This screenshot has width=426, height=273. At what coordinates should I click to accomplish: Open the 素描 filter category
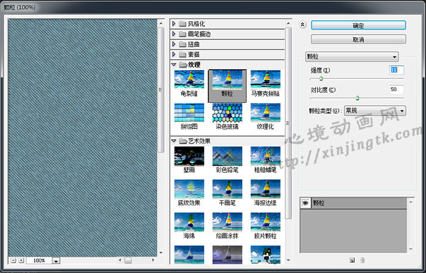pyautogui.click(x=175, y=55)
